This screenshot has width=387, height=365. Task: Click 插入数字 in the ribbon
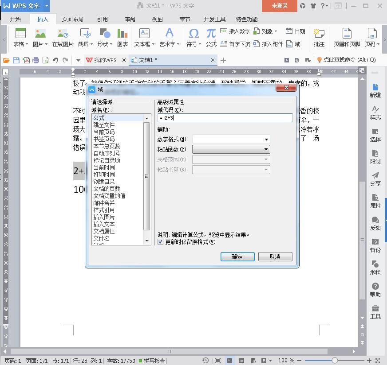(x=235, y=31)
